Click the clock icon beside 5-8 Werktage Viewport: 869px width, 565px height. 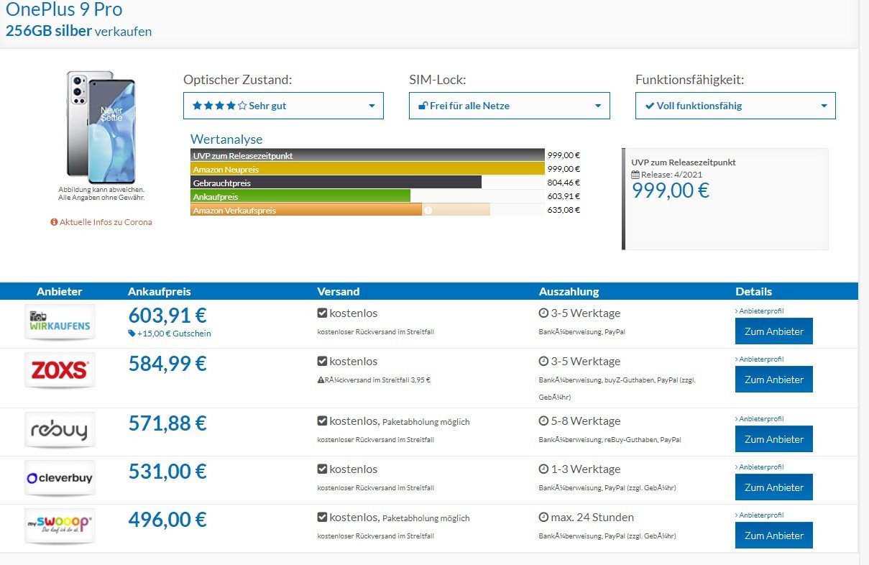543,421
